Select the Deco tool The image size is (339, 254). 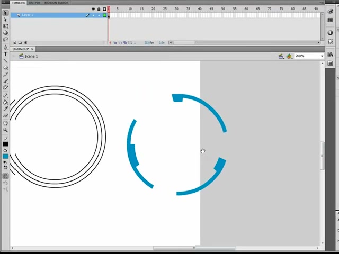(x=5, y=87)
